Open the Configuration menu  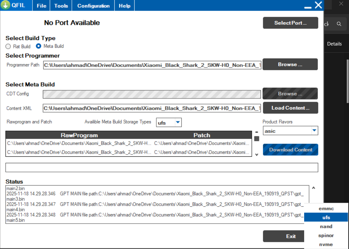point(93,6)
